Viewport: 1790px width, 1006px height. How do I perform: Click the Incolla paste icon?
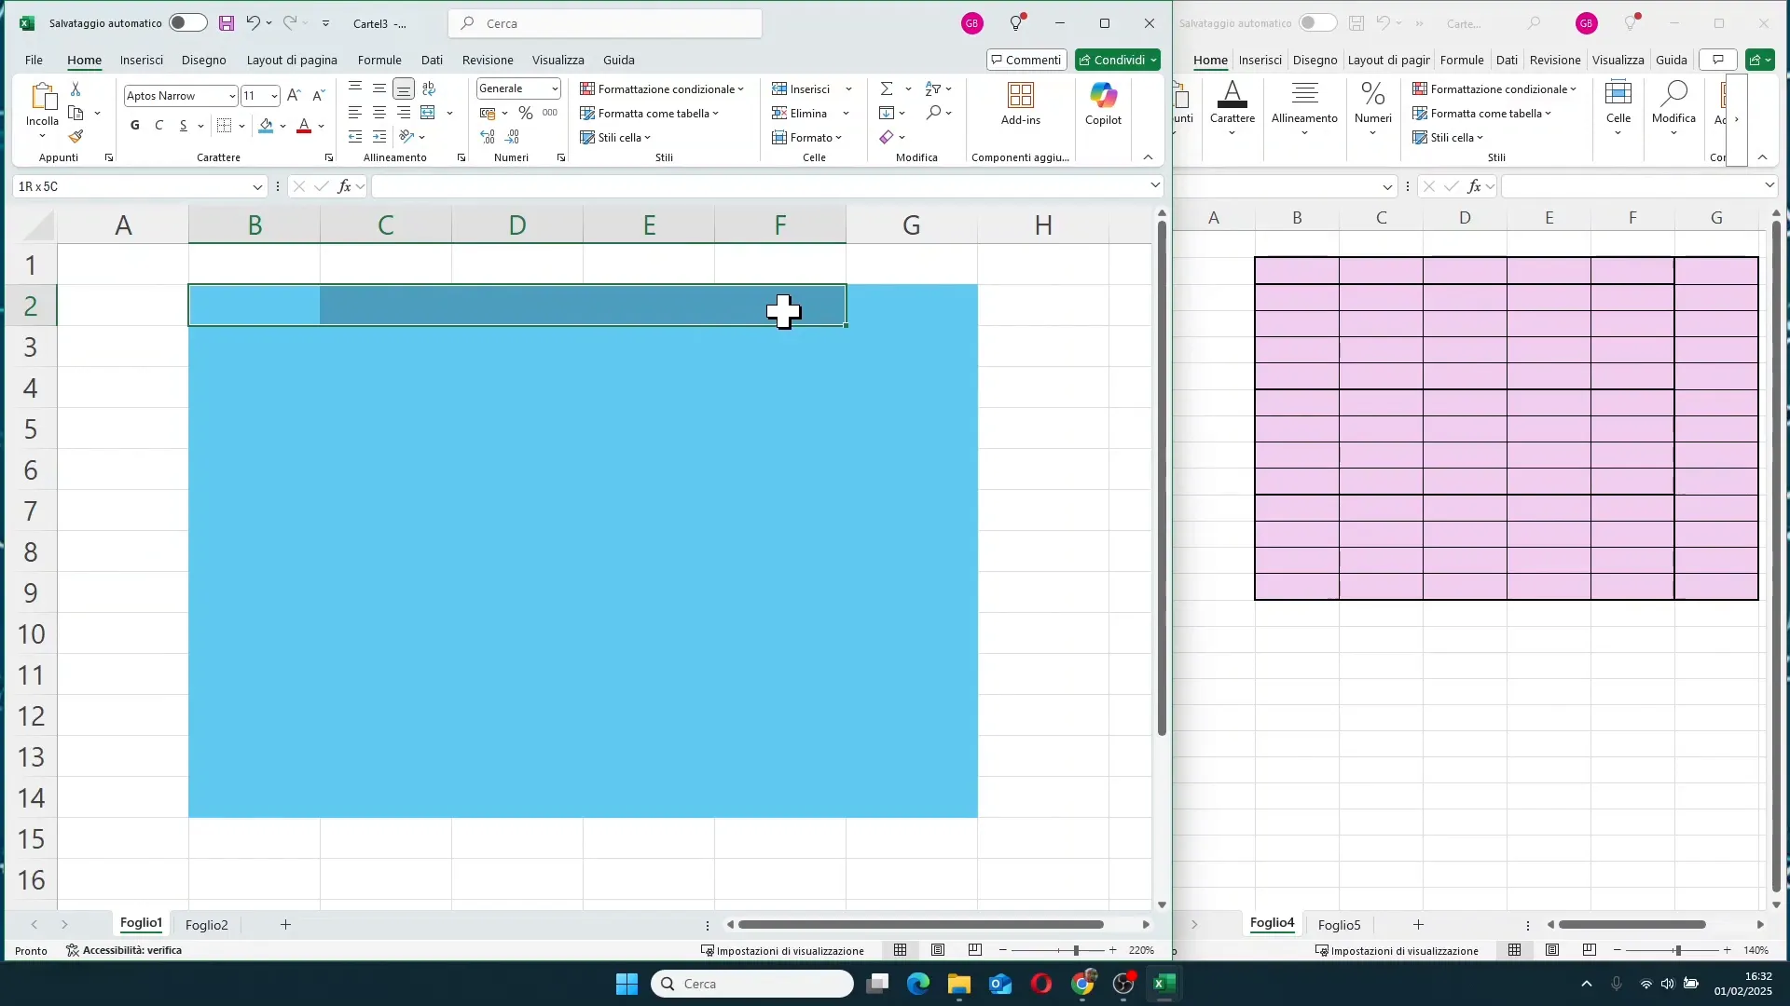coord(42,97)
